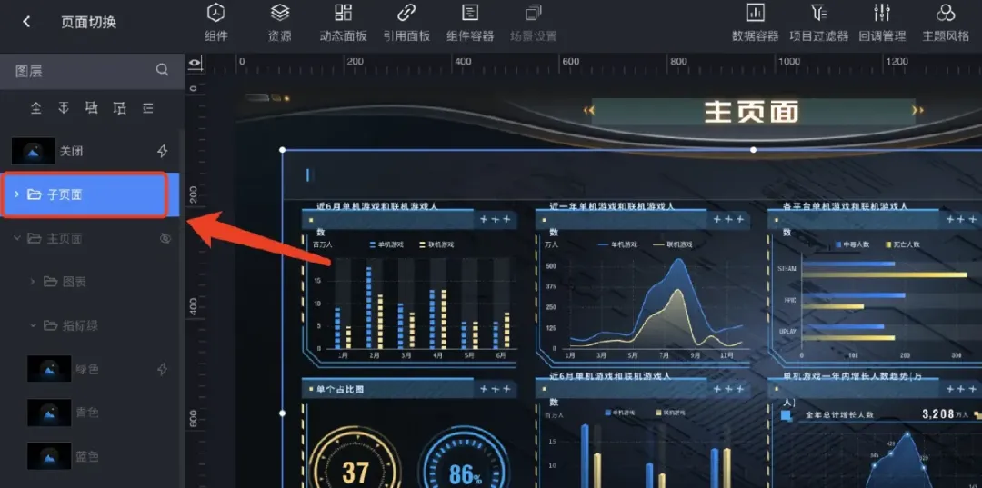Select the 单个占比图 chart title
Screen dimensions: 982x488
pos(340,389)
